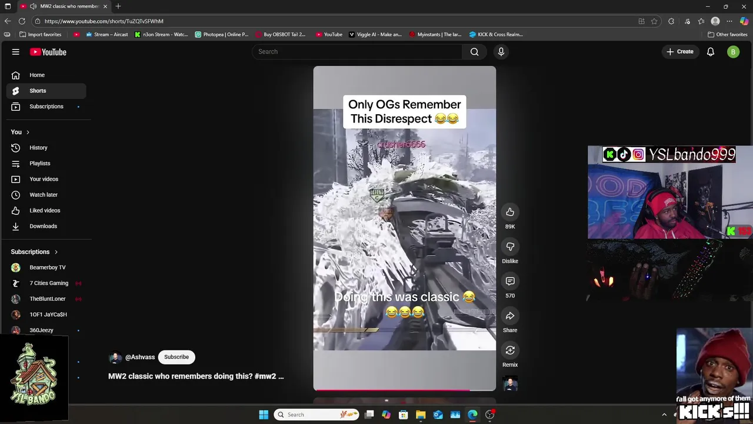Open Photopea bookmark

[x=222, y=34]
